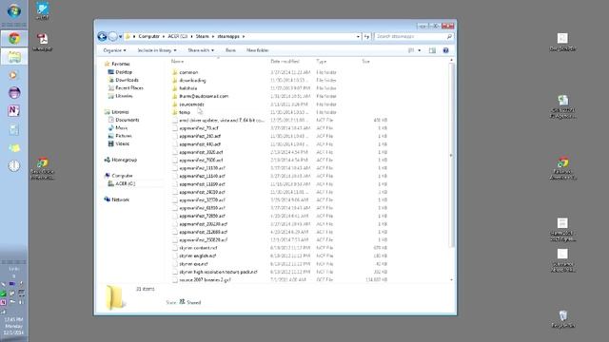Screen dimensions: 609x342
Task: Open Network in the navigation pane
Action: click(120, 199)
